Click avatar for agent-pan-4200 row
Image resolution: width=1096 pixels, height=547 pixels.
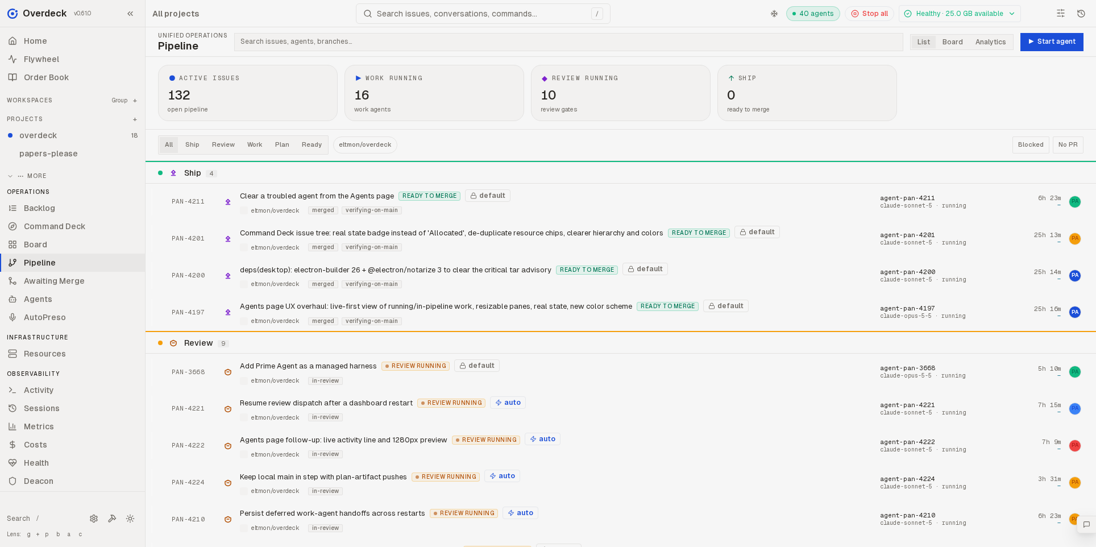coord(1074,276)
